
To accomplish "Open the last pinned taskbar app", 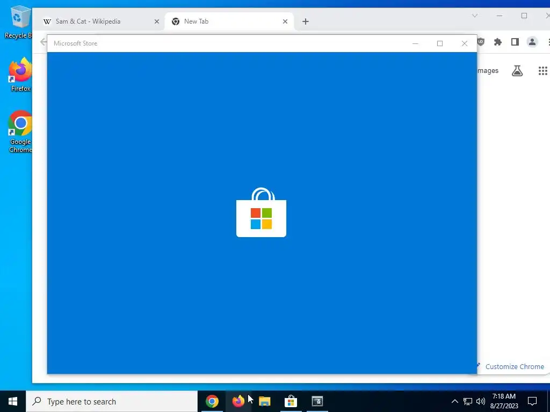I will [x=317, y=401].
